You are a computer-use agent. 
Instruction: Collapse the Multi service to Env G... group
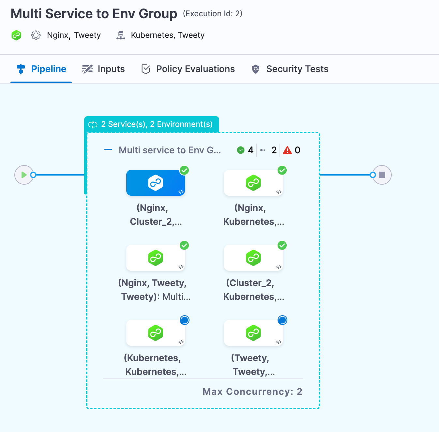(x=108, y=150)
